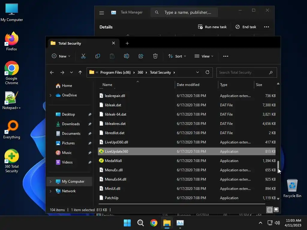Screen dimensions: 307x230
Task: Click Total Security tab
Action: (83, 43)
